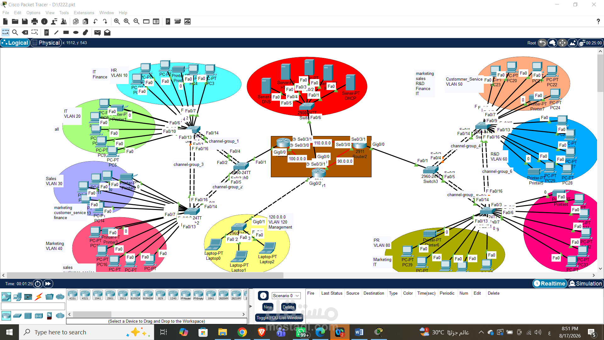Reset time with Power Cycle Devices button
The width and height of the screenshot is (604, 340).
coord(38,284)
